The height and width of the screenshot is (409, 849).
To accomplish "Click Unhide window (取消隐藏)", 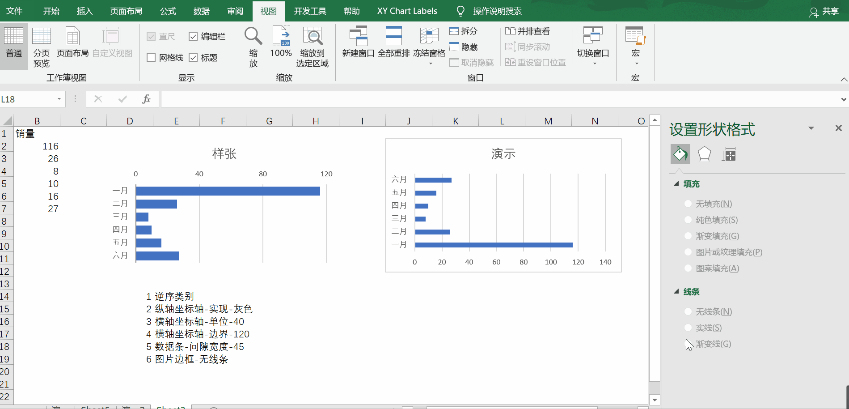I will (472, 62).
